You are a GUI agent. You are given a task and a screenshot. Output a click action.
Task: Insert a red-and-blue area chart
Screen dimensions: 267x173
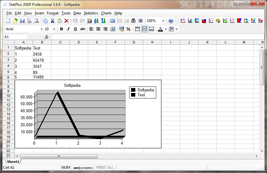coord(204,20)
